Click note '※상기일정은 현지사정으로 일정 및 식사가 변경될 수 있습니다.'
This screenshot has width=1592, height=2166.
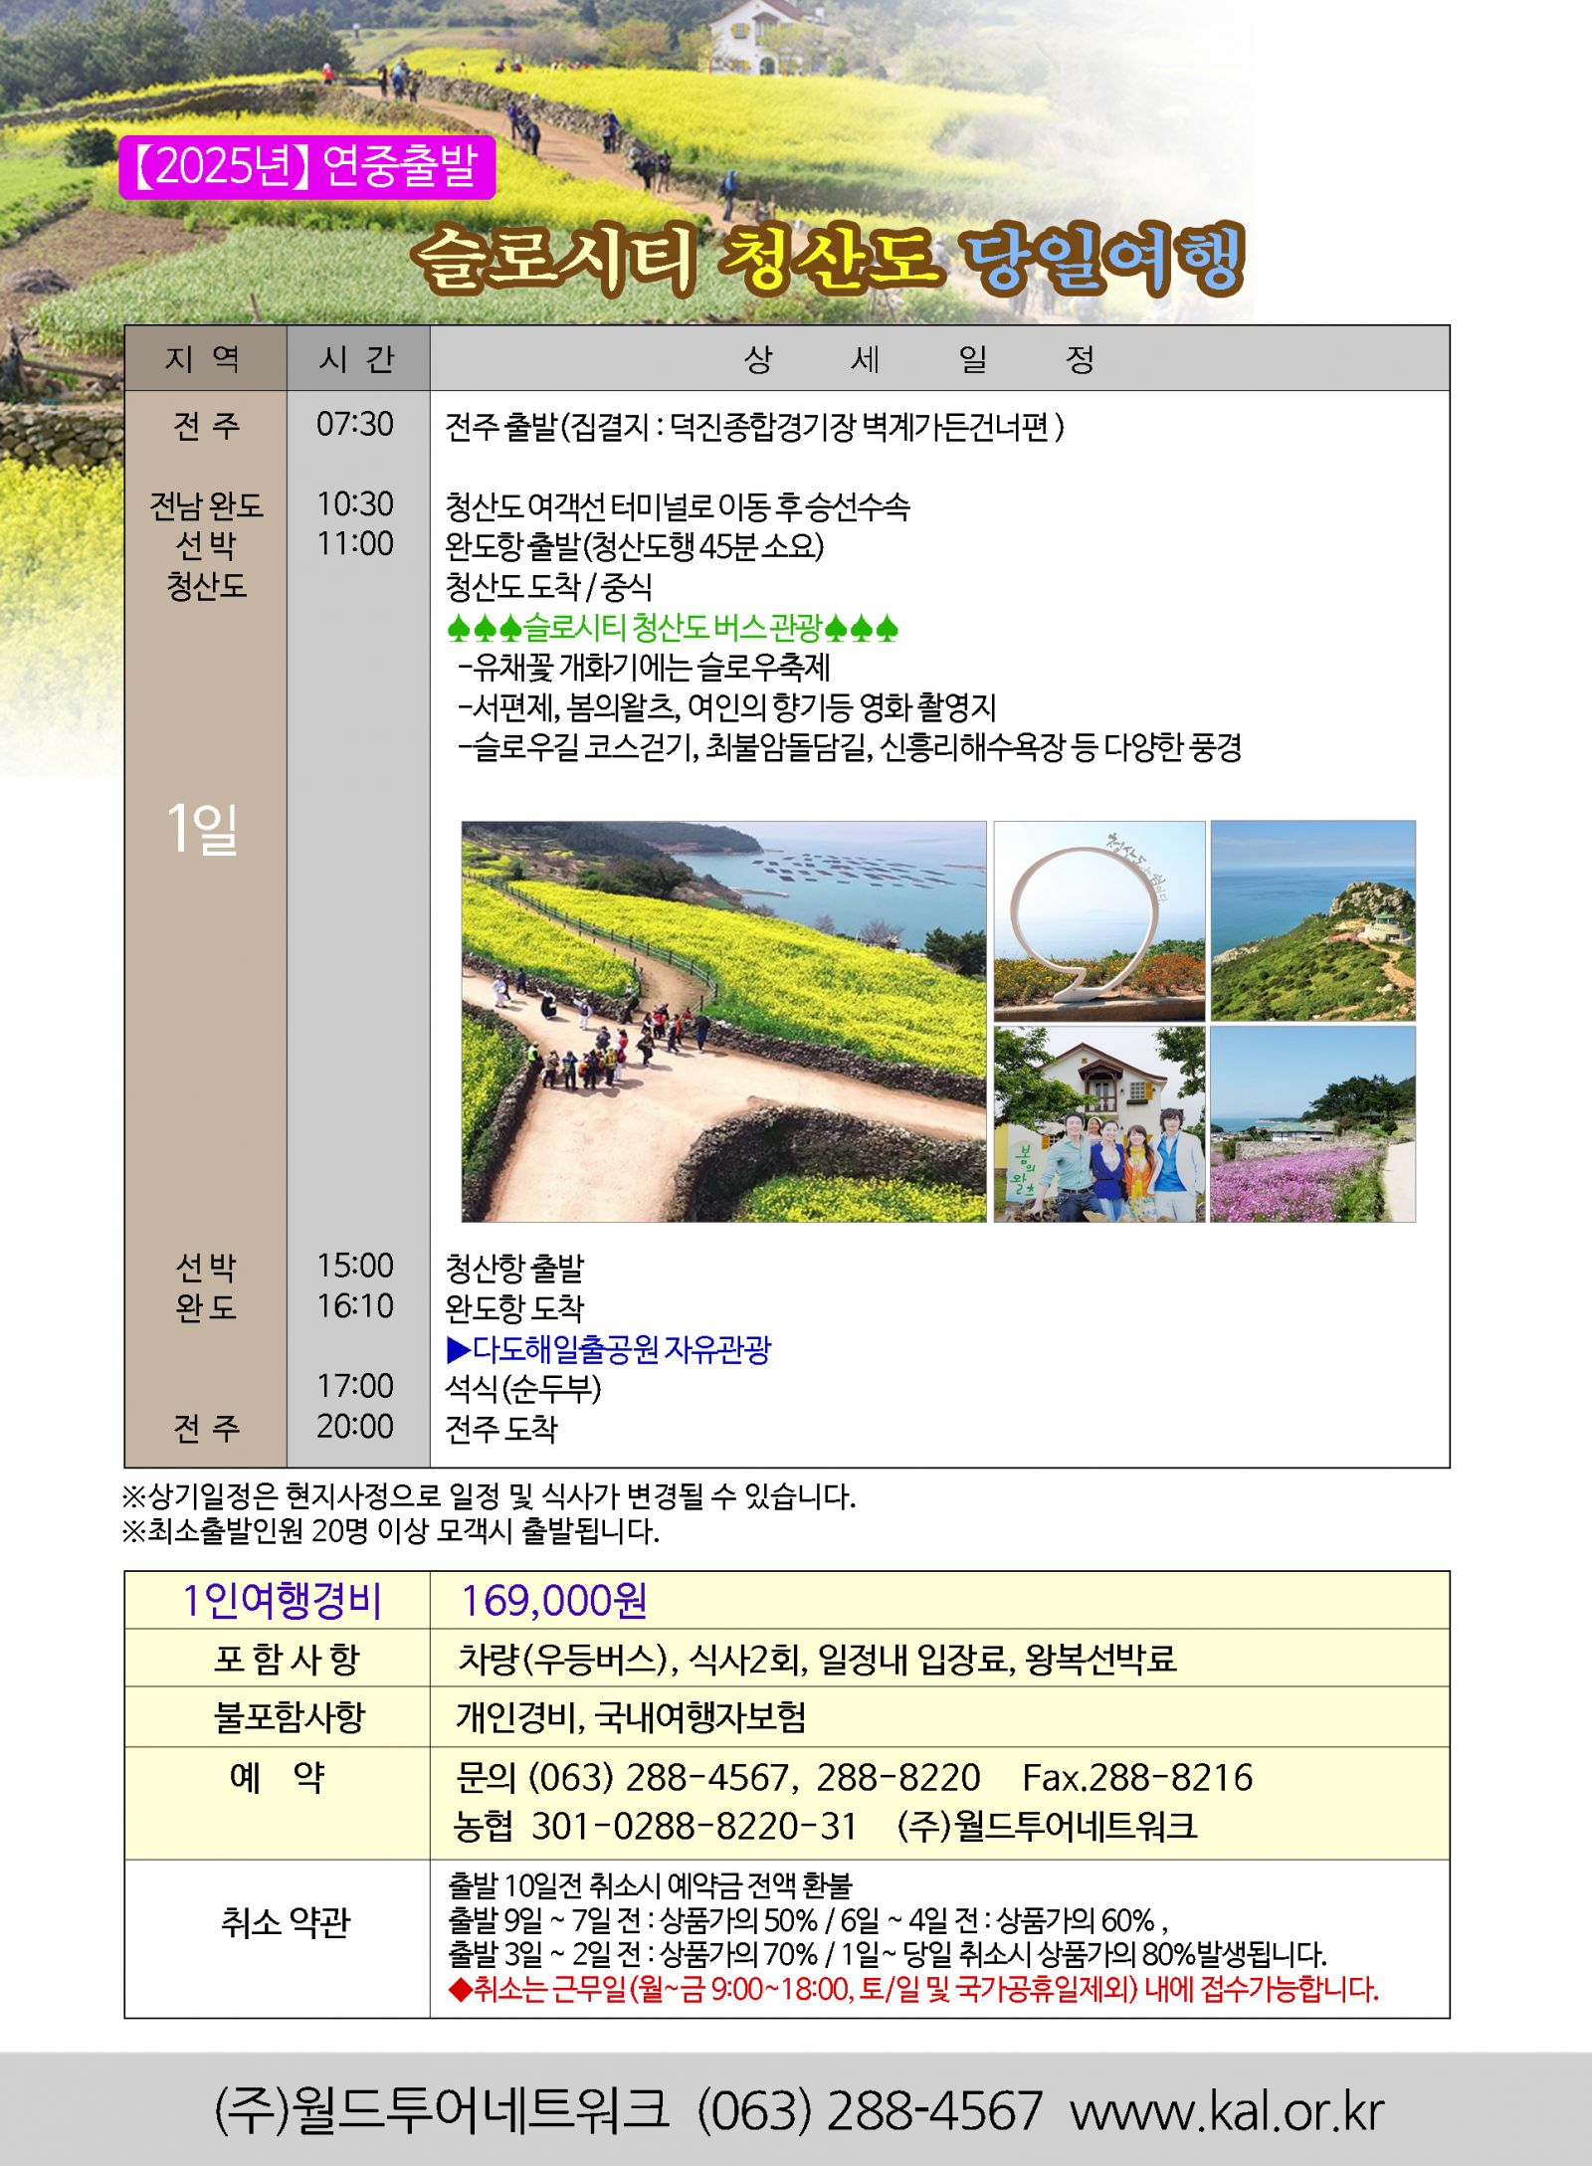point(489,1495)
